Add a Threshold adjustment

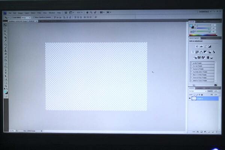tap(203, 58)
